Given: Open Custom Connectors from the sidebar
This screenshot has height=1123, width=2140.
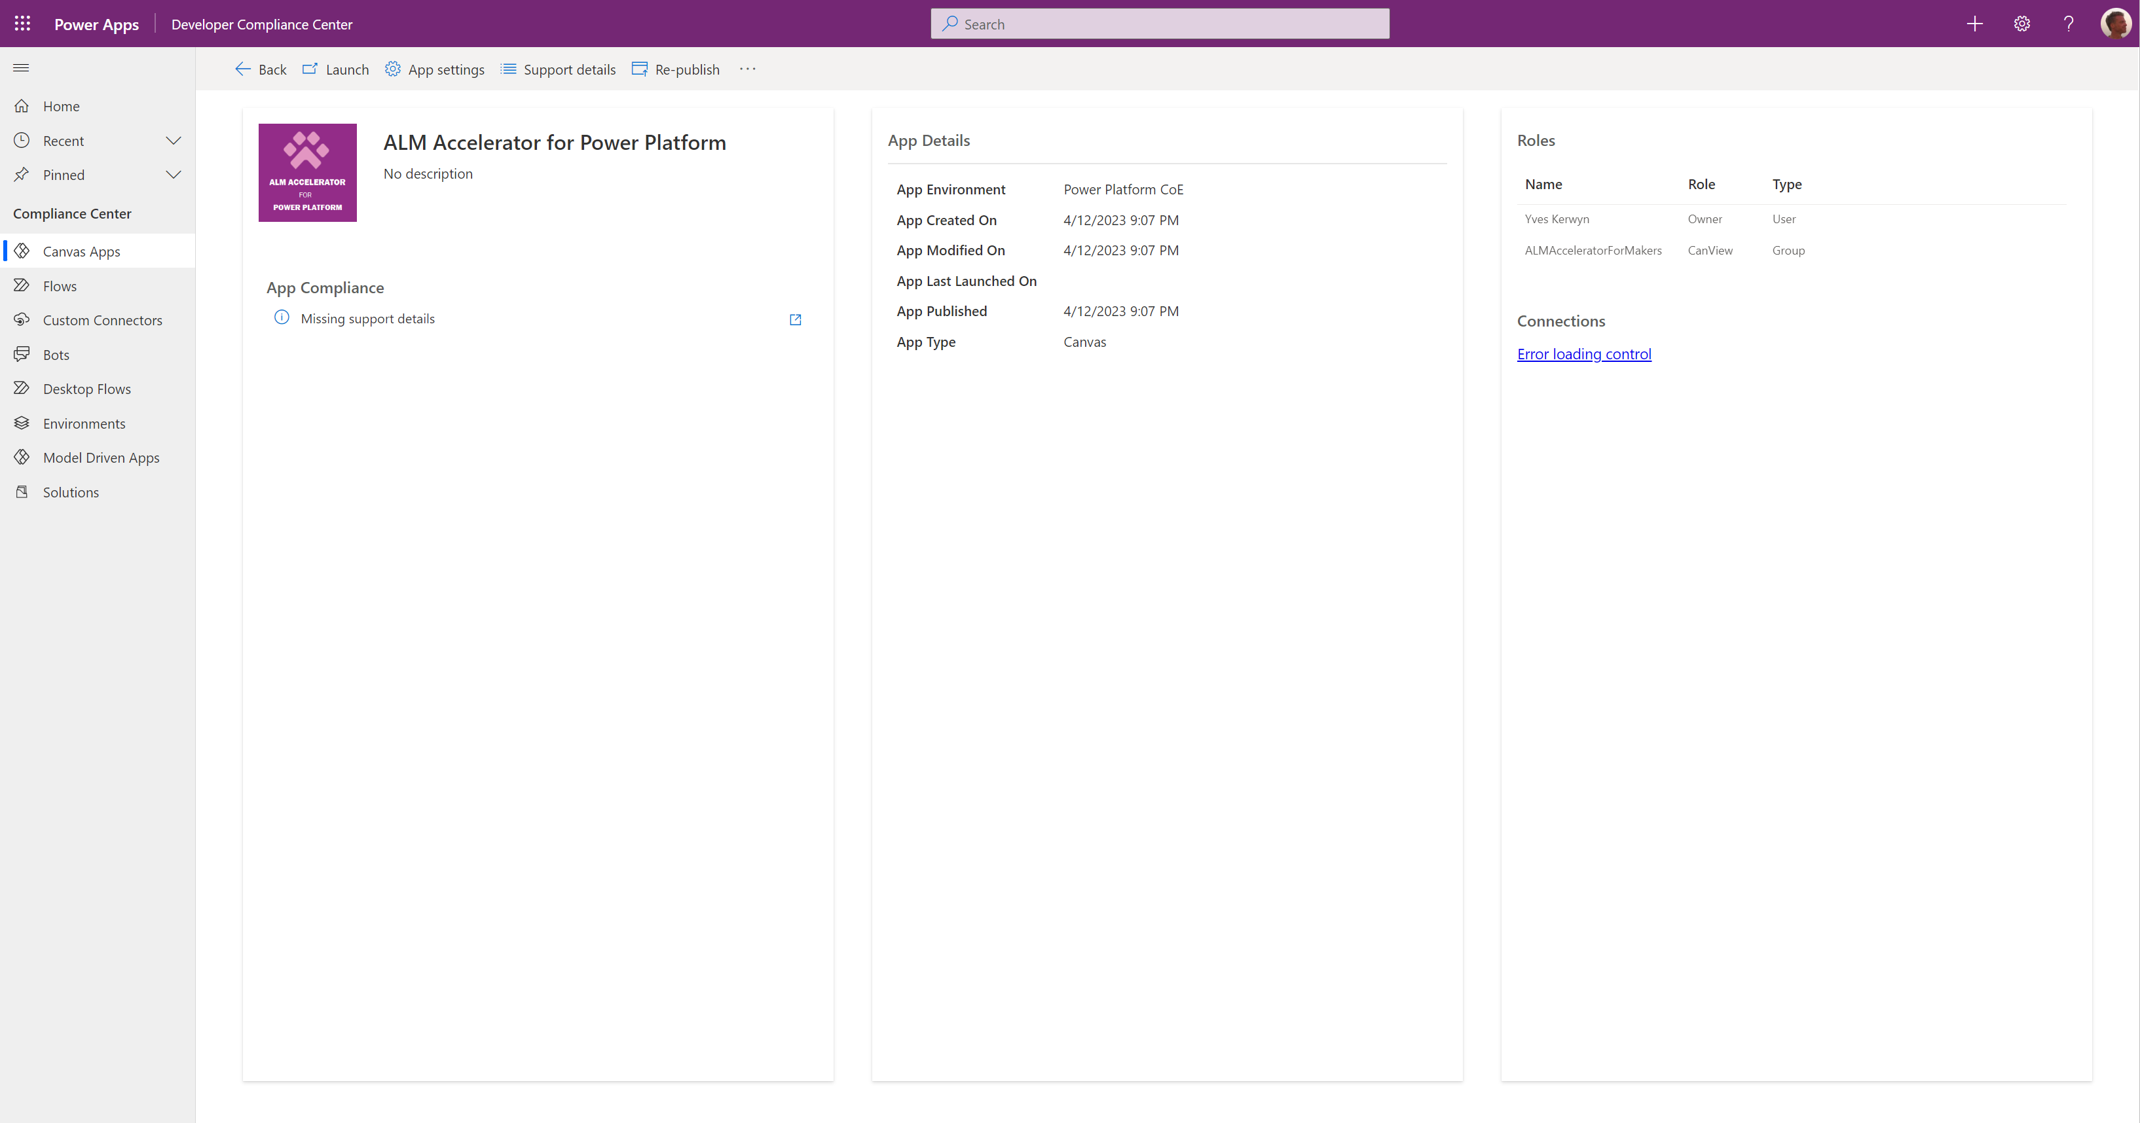Looking at the screenshot, I should (102, 319).
